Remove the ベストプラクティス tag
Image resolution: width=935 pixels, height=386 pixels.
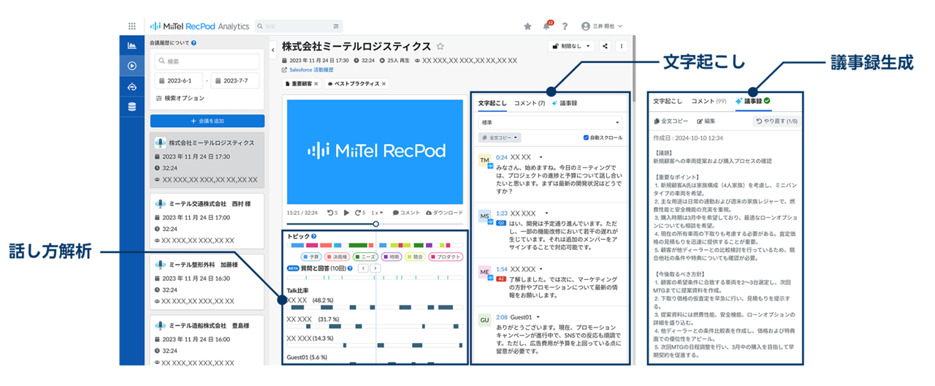[x=383, y=84]
